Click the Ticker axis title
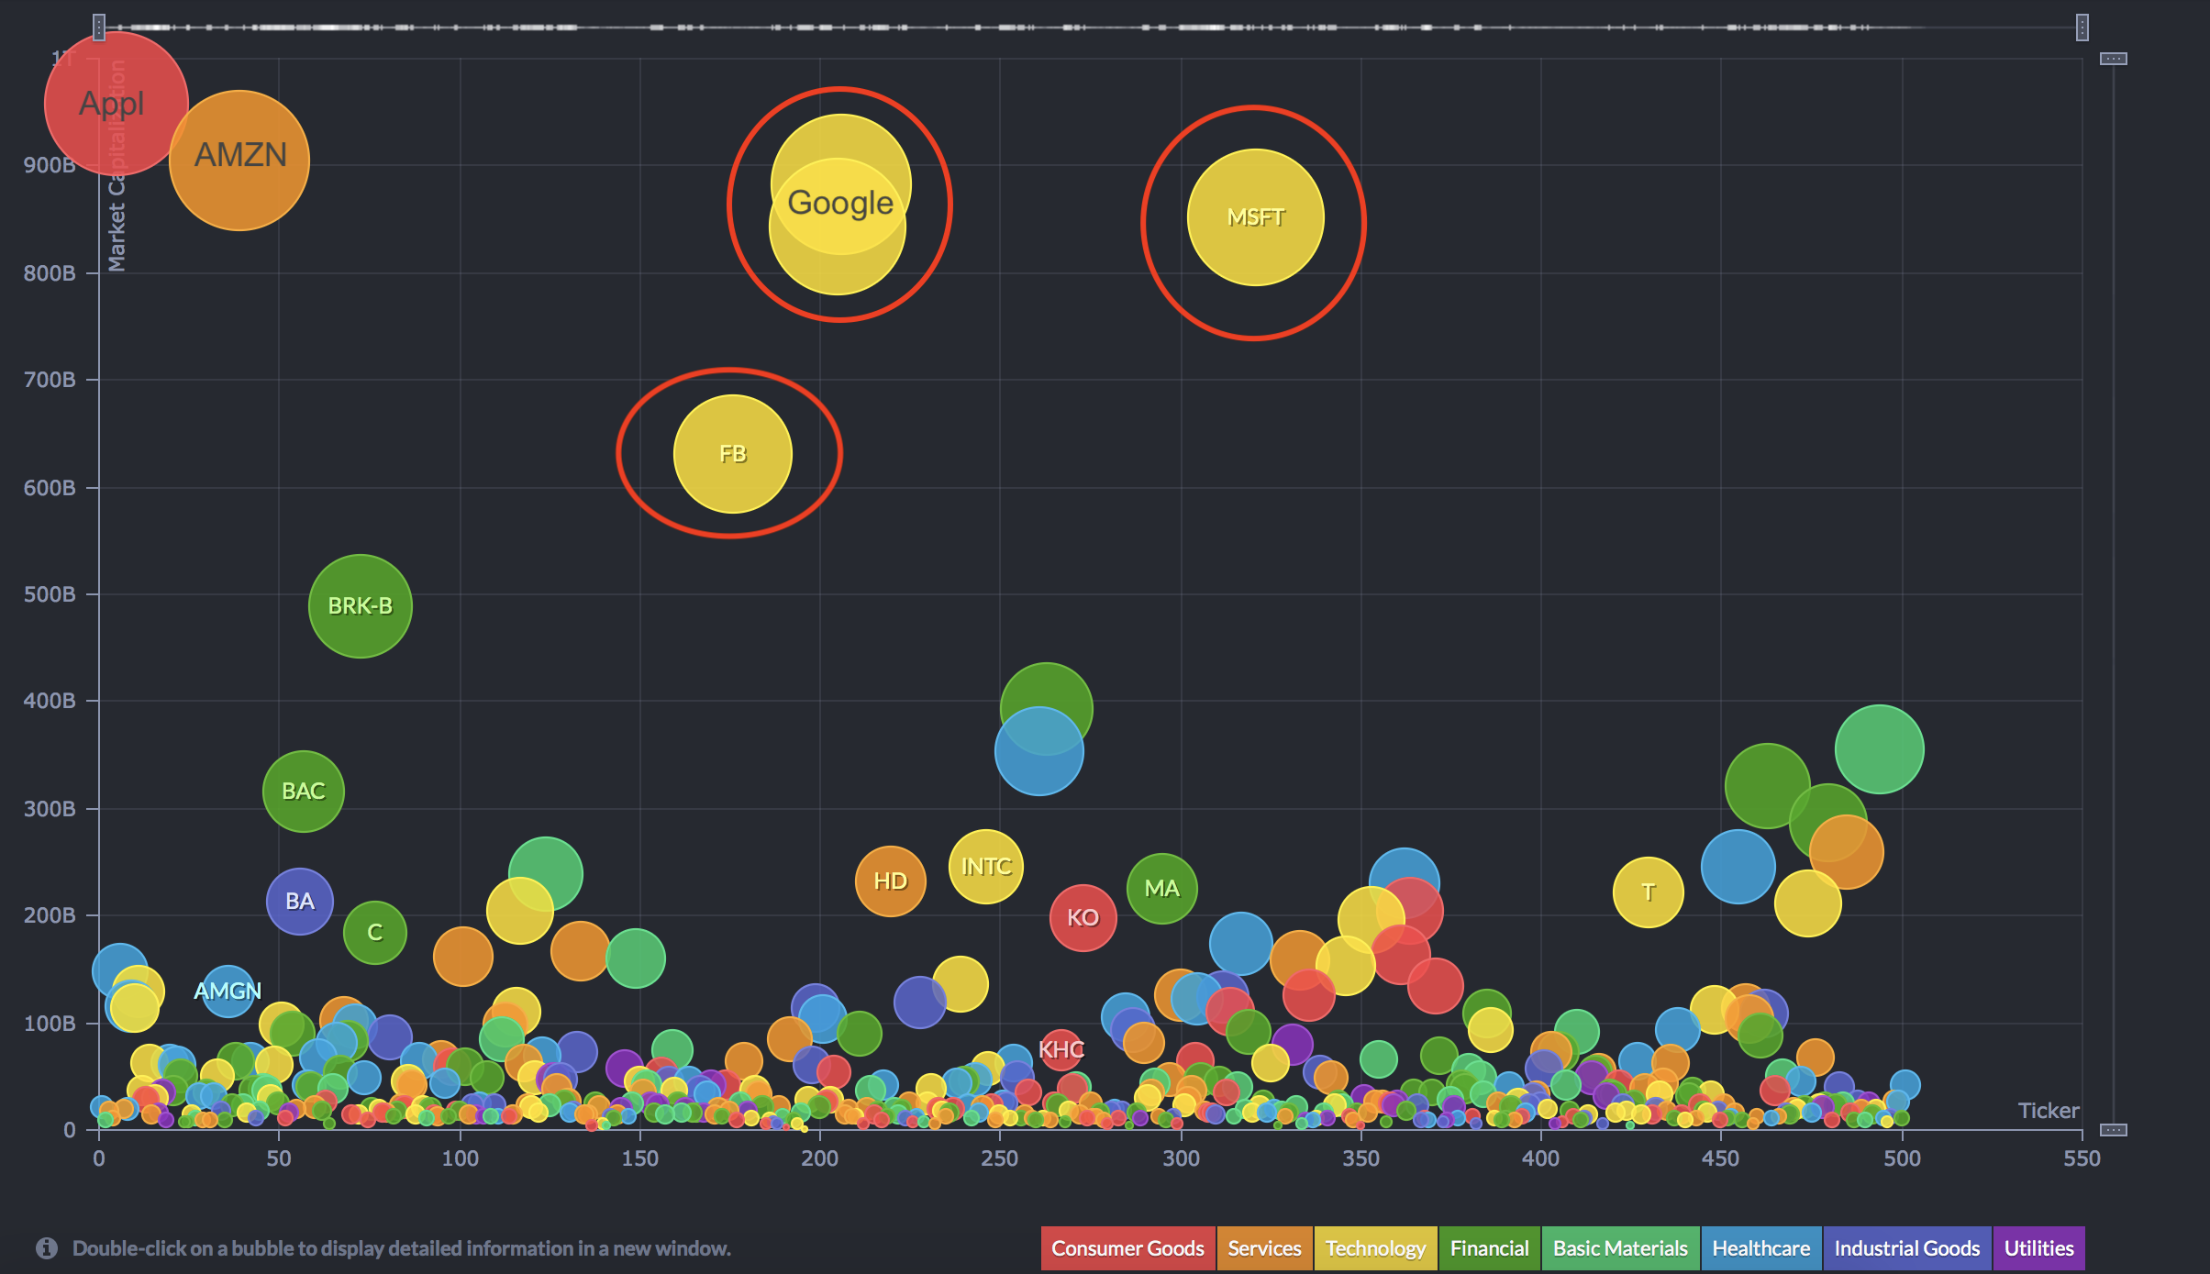This screenshot has height=1274, width=2210. point(2049,1111)
